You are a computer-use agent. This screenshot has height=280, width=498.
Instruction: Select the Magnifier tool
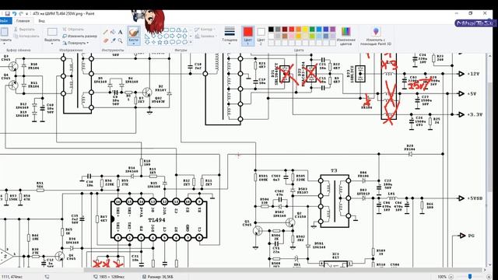coord(121,40)
